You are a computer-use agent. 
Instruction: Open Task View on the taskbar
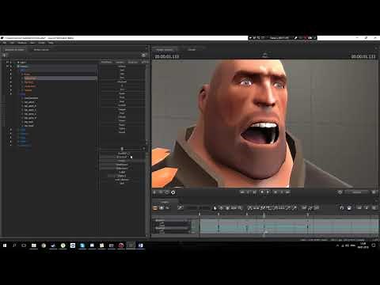24,245
